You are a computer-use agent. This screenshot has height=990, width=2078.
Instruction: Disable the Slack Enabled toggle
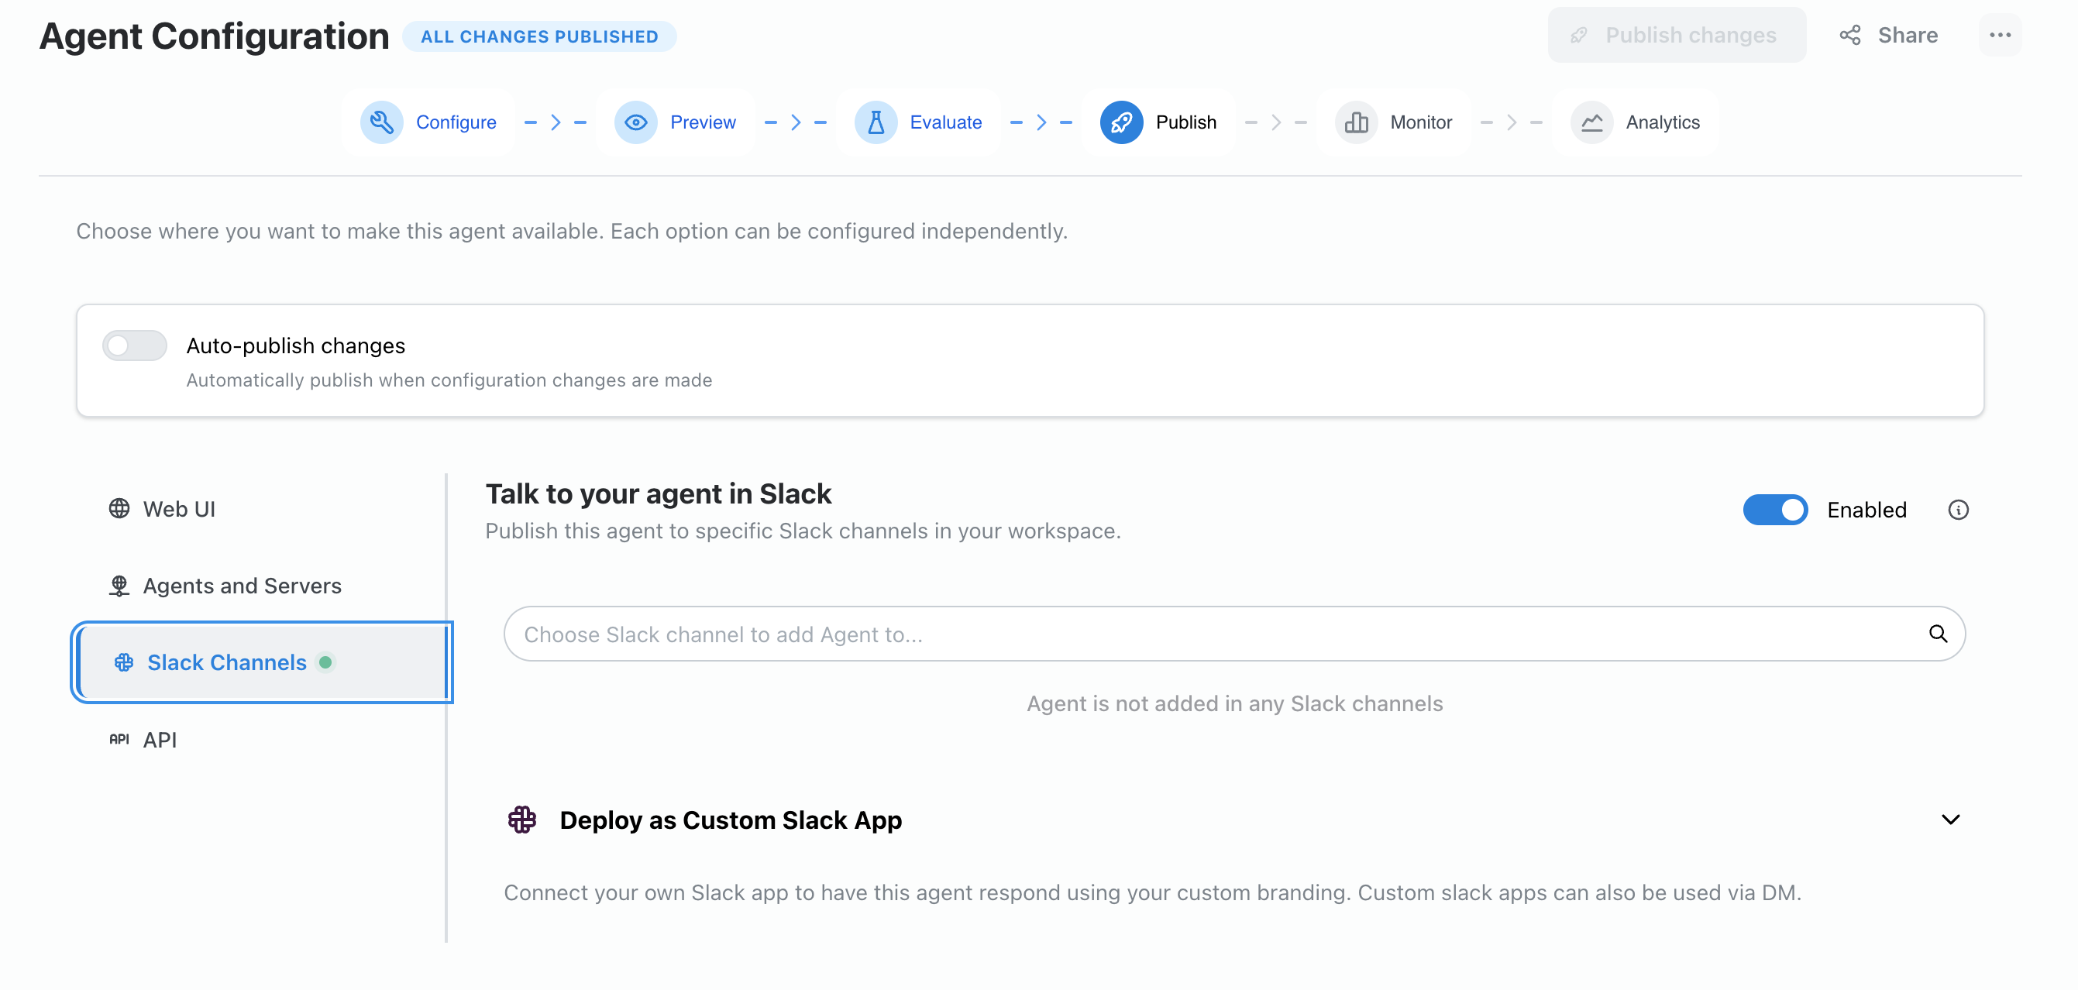[1775, 510]
